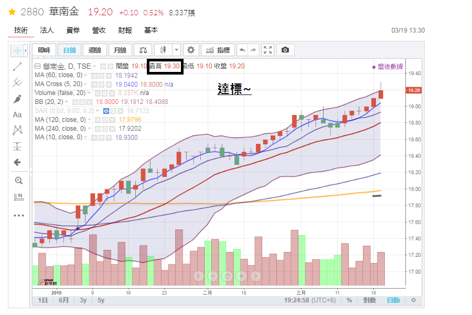Switch to the 技術 tab
The height and width of the screenshot is (315, 472).
pos(21,30)
